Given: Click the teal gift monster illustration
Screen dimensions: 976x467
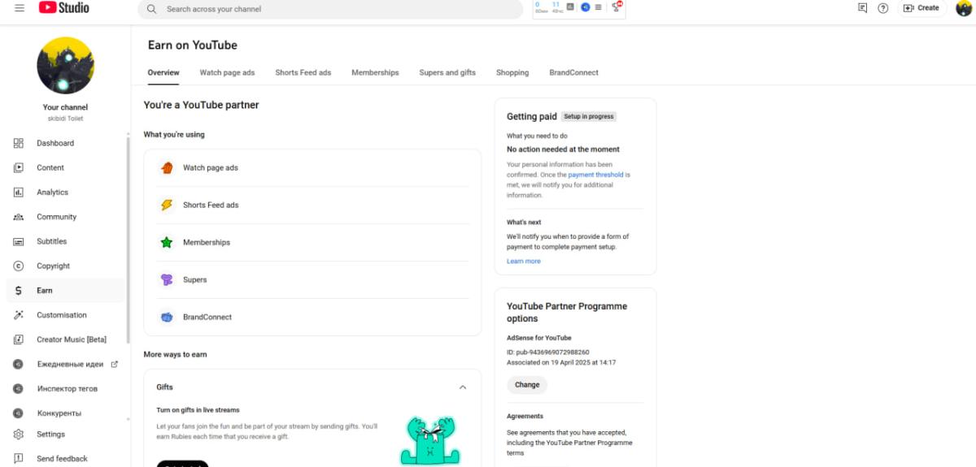Looking at the screenshot, I should 430,439.
